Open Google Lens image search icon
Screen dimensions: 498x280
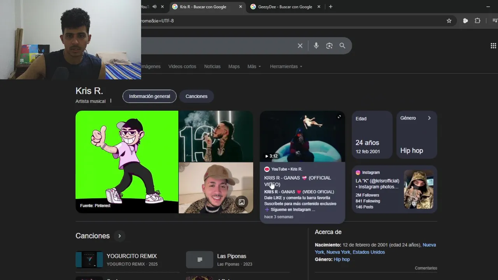(330, 46)
